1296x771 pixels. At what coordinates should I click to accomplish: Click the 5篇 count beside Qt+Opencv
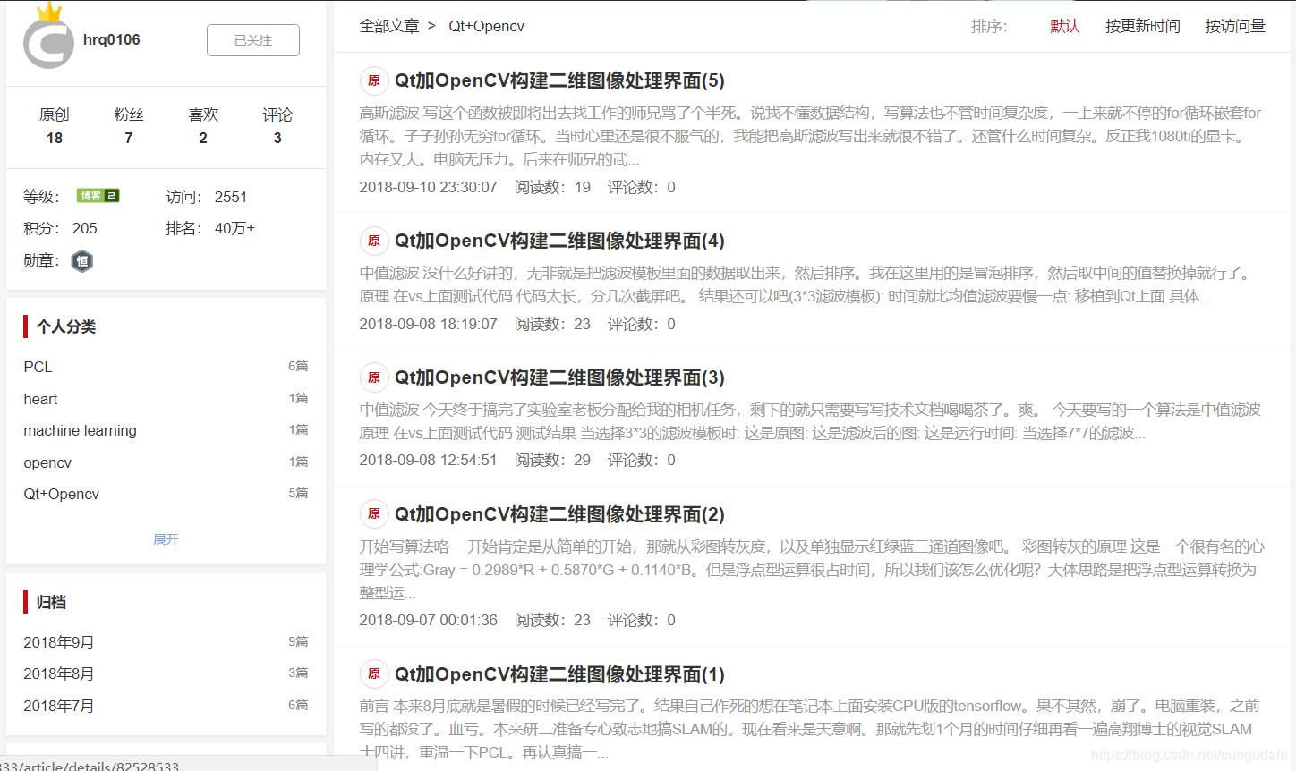point(298,493)
